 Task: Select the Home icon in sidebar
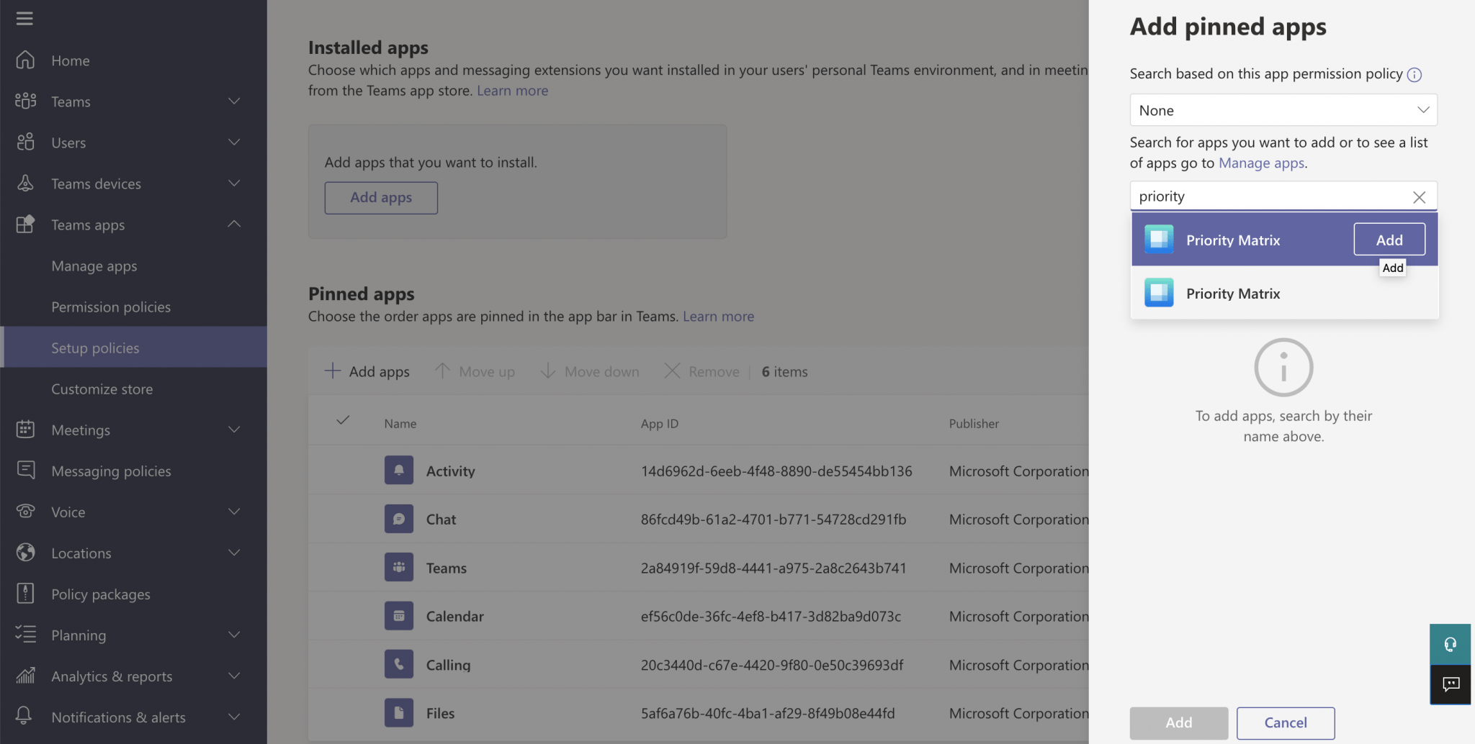tap(24, 60)
